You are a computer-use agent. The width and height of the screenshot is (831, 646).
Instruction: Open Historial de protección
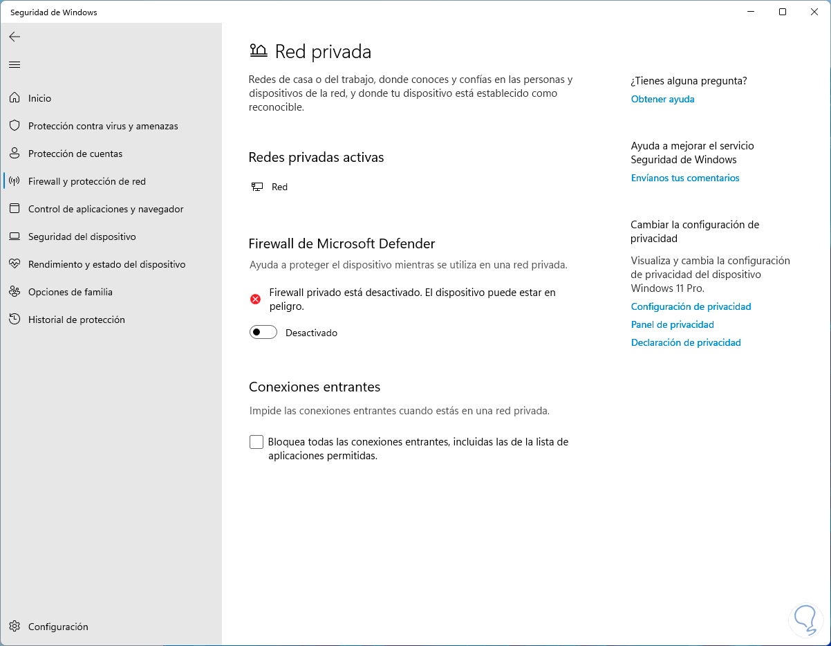point(77,320)
